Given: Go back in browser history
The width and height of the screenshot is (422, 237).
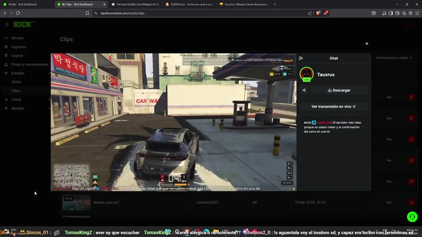Looking at the screenshot, I should click(x=5, y=13).
